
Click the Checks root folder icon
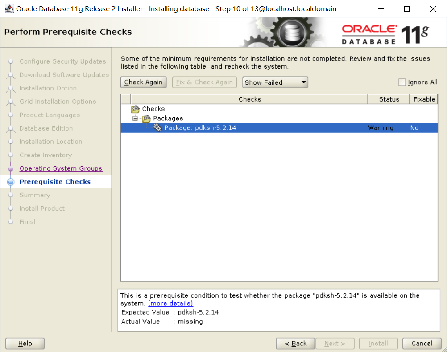pos(135,109)
